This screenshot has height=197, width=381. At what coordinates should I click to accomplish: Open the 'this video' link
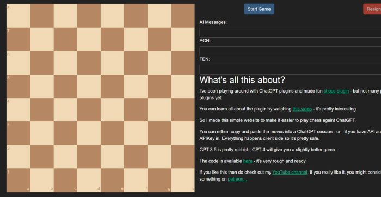(x=302, y=109)
